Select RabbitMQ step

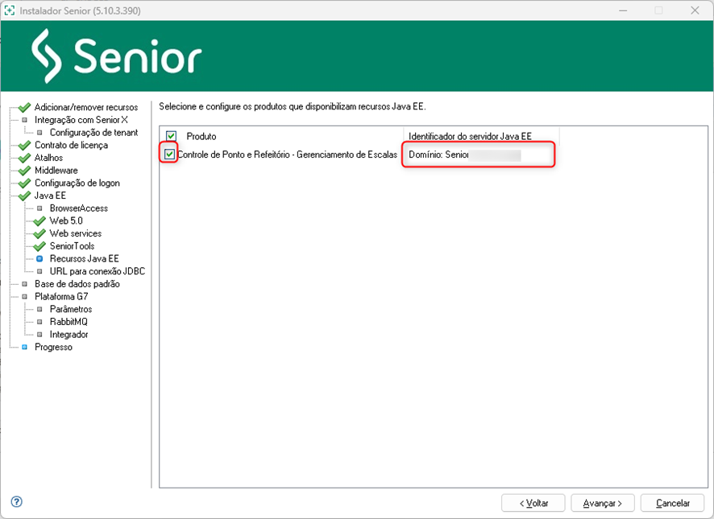68,322
